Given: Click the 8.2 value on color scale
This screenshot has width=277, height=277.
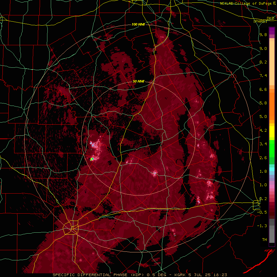Looking at the screenshot, I should [x=263, y=62].
